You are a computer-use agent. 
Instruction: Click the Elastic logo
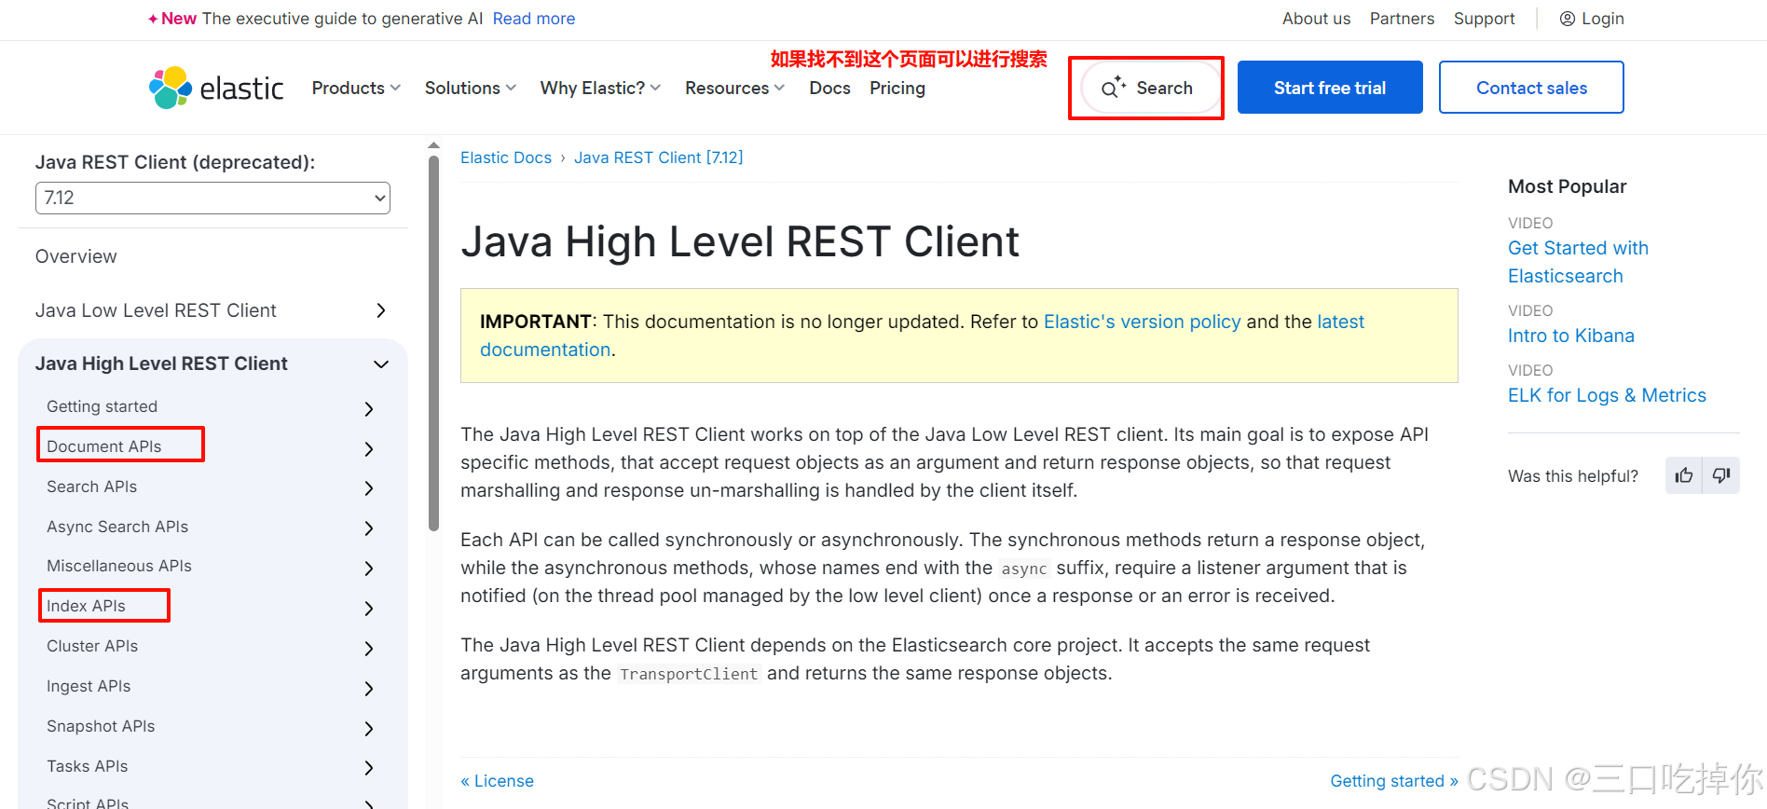coord(216,88)
